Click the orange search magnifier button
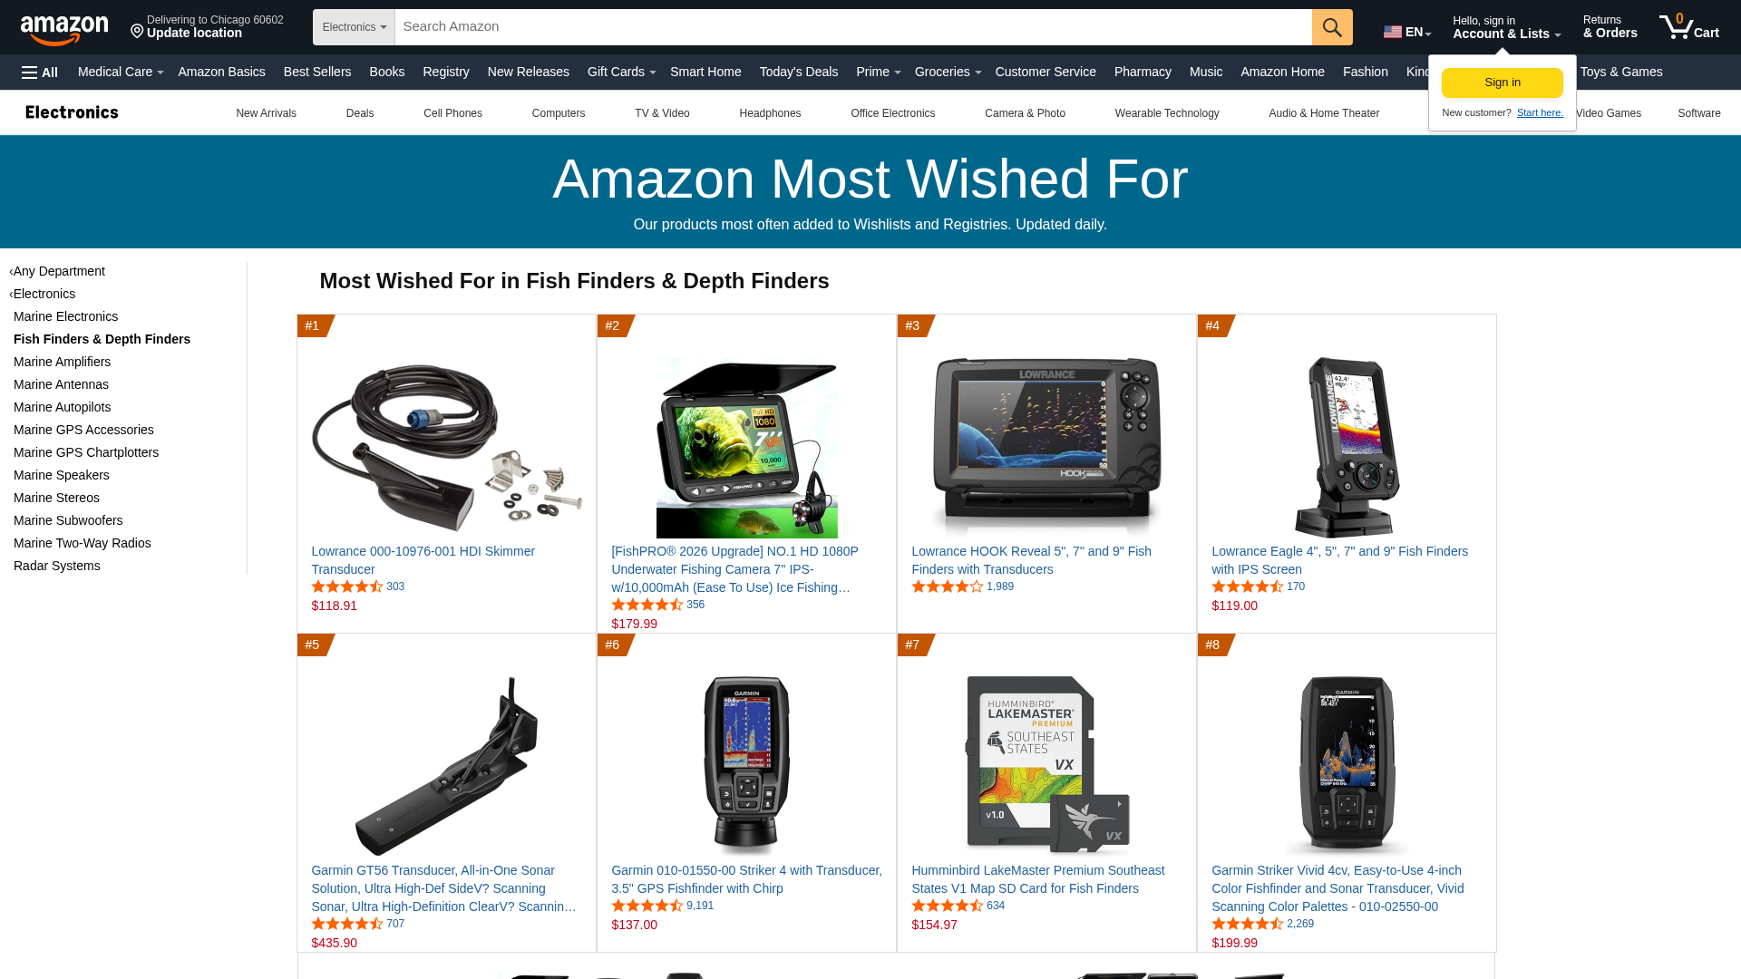 1331,27
